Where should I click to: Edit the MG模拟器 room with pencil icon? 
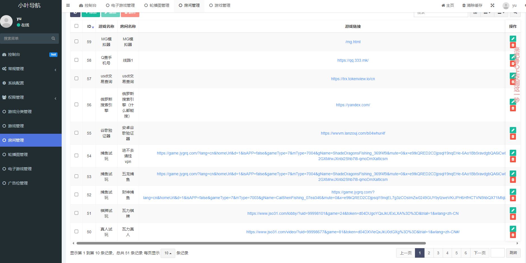click(x=513, y=38)
